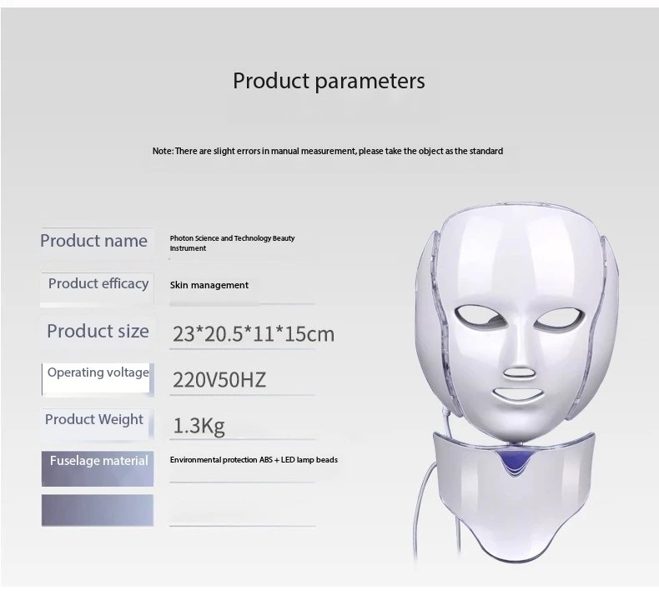This screenshot has width=659, height=595.
Task: Click the manual measurement note text
Action: 327,151
